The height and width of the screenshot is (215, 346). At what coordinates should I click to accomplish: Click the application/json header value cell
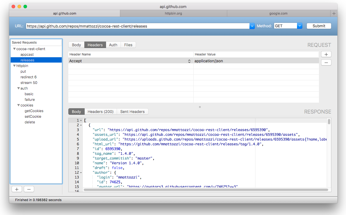click(x=256, y=61)
